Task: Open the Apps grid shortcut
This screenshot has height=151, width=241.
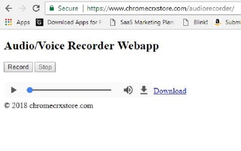Action: (x=17, y=22)
